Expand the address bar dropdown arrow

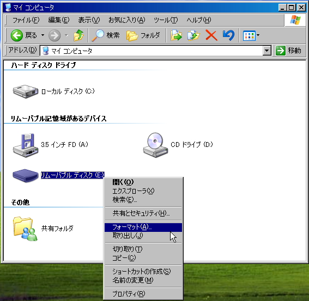click(267, 51)
